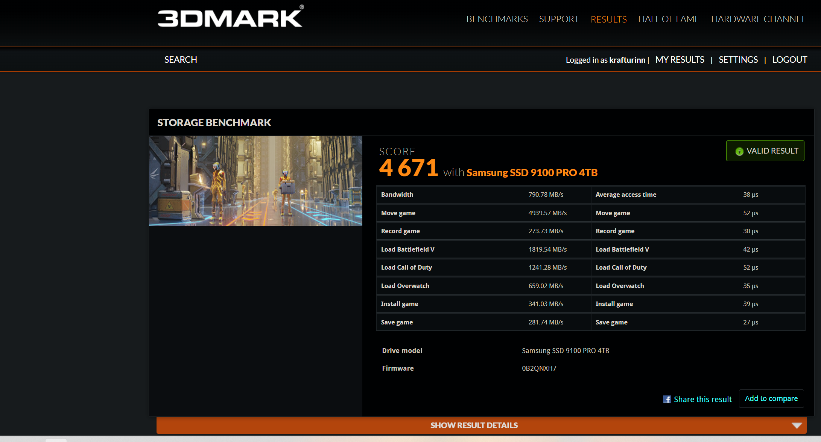The height and width of the screenshot is (442, 821).
Task: Click the storage benchmark thumbnail image
Action: coord(255,181)
